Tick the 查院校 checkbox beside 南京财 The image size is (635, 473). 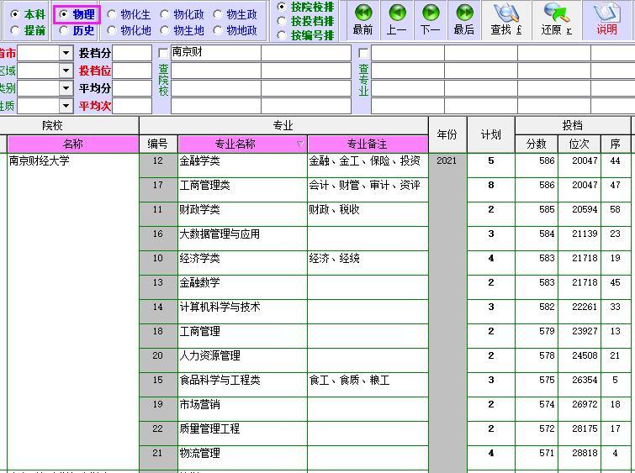163,53
